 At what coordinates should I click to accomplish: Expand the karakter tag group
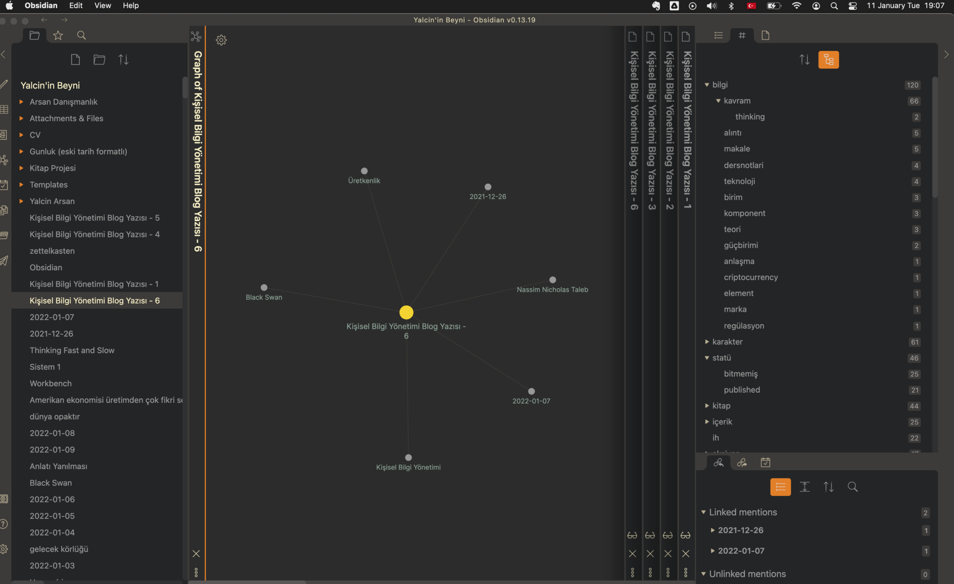707,342
